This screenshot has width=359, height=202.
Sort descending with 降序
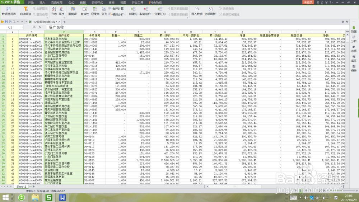61,11
